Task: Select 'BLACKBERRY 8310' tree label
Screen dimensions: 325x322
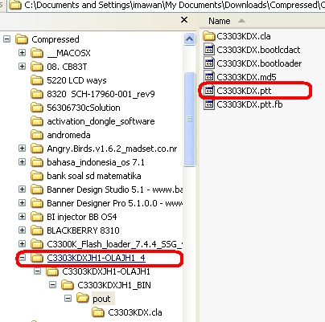Action: [83, 230]
